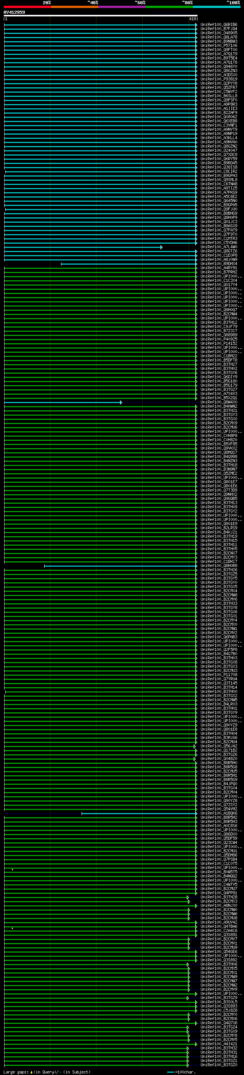
Task: Select the UniRef100_C2A4C6 label
Action: pos(219,930)
